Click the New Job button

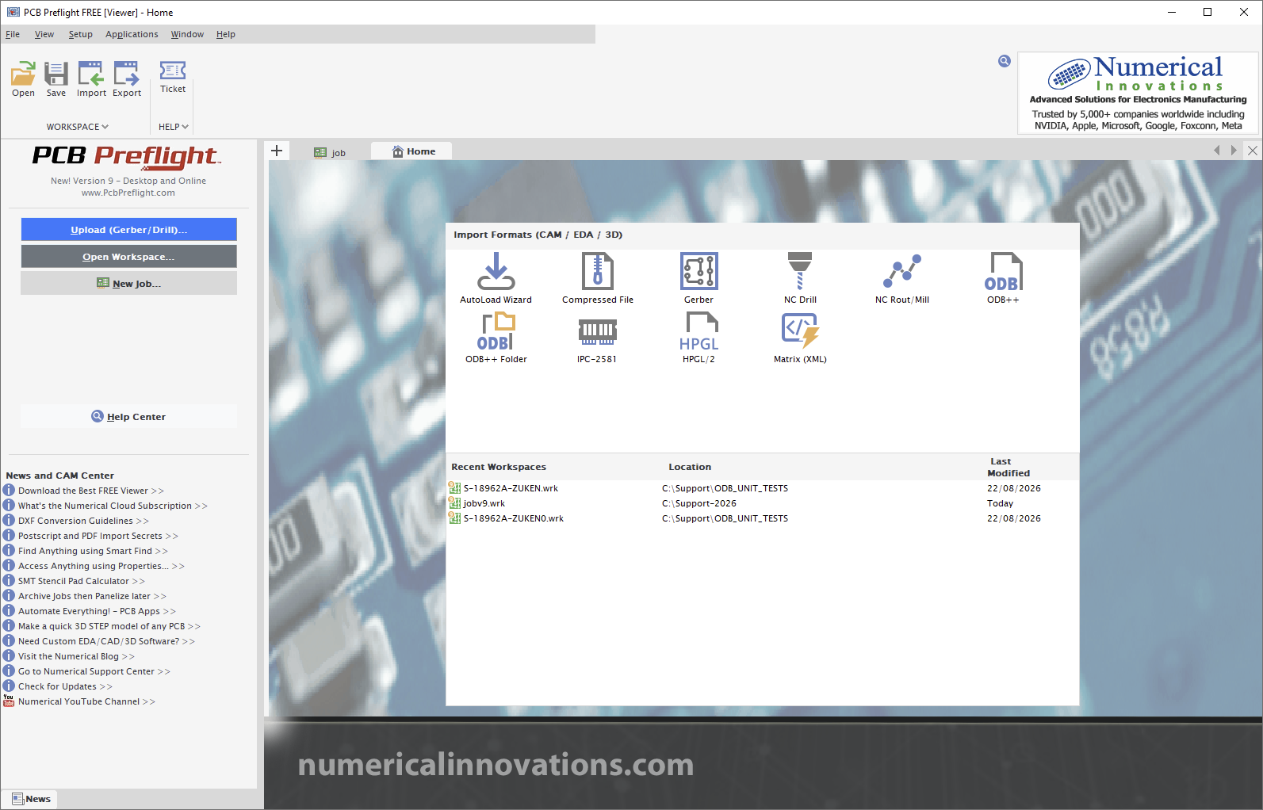[x=128, y=284]
